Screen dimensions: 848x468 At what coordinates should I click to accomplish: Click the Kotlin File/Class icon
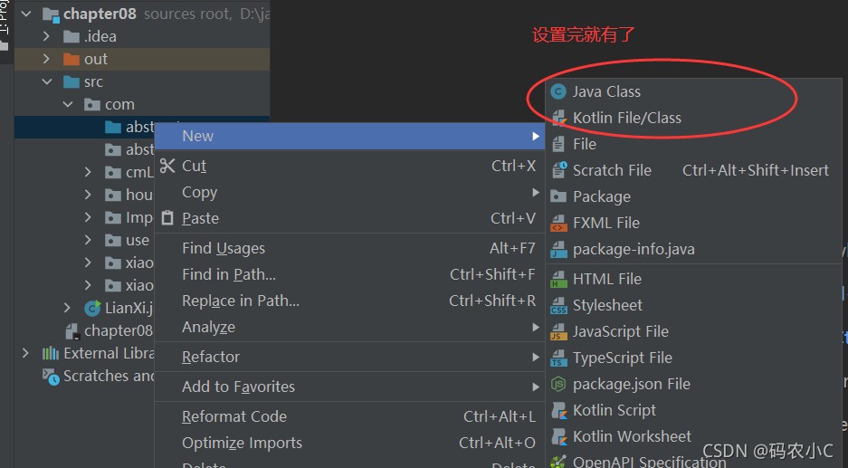pos(558,118)
